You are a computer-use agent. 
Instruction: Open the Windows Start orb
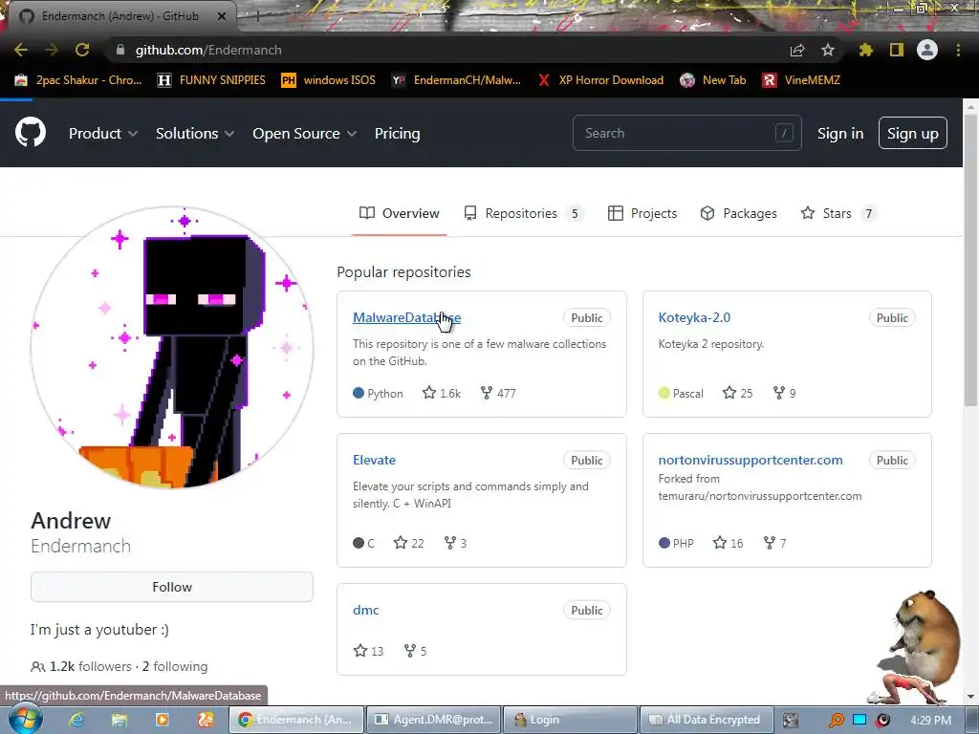tap(25, 720)
